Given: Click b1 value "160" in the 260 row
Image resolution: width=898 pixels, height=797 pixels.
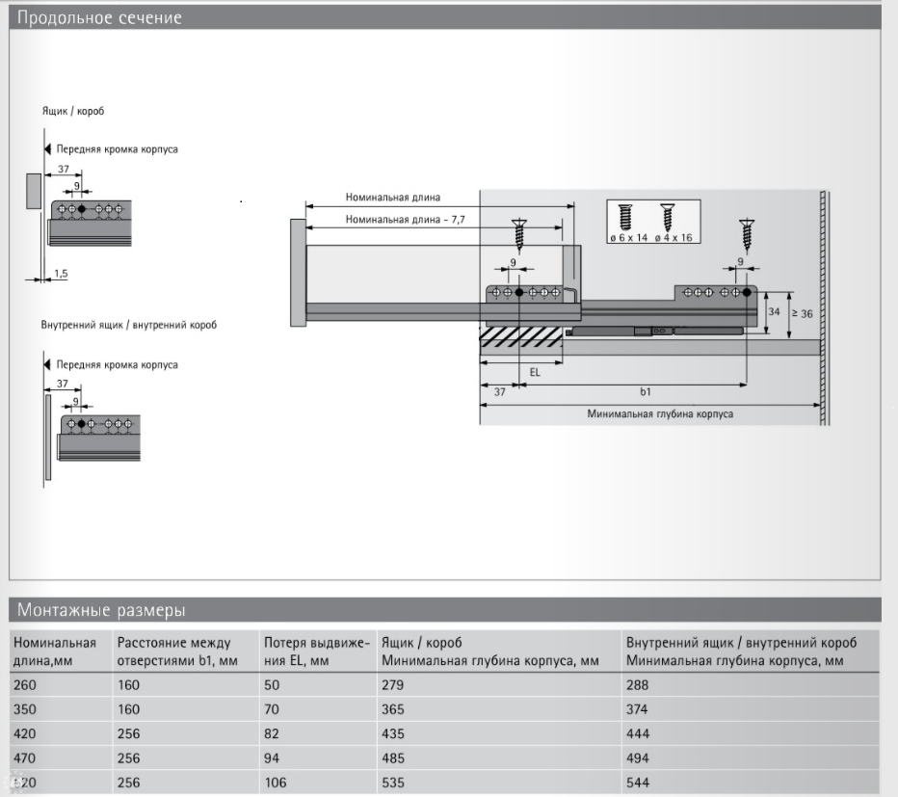Looking at the screenshot, I should pos(128,684).
